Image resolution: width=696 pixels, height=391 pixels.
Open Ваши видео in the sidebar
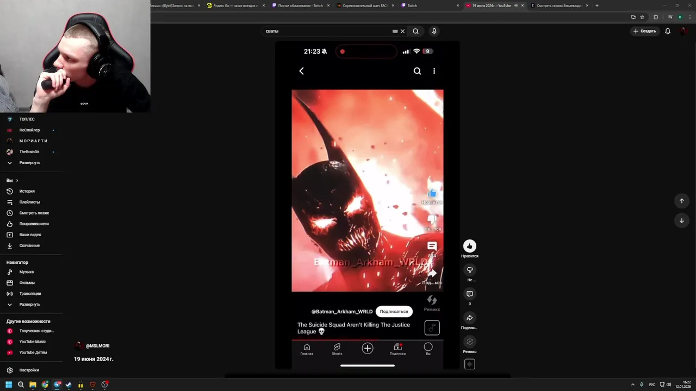click(30, 235)
